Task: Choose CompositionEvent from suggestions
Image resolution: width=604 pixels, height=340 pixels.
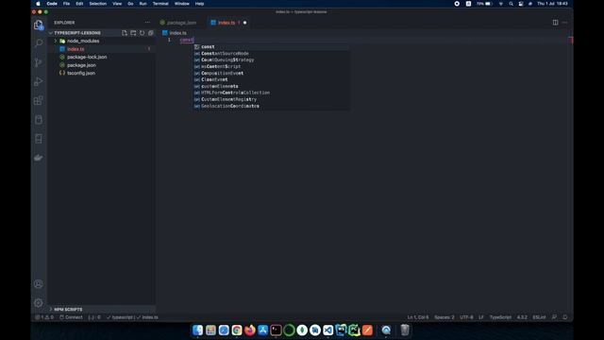Action: pos(271,74)
